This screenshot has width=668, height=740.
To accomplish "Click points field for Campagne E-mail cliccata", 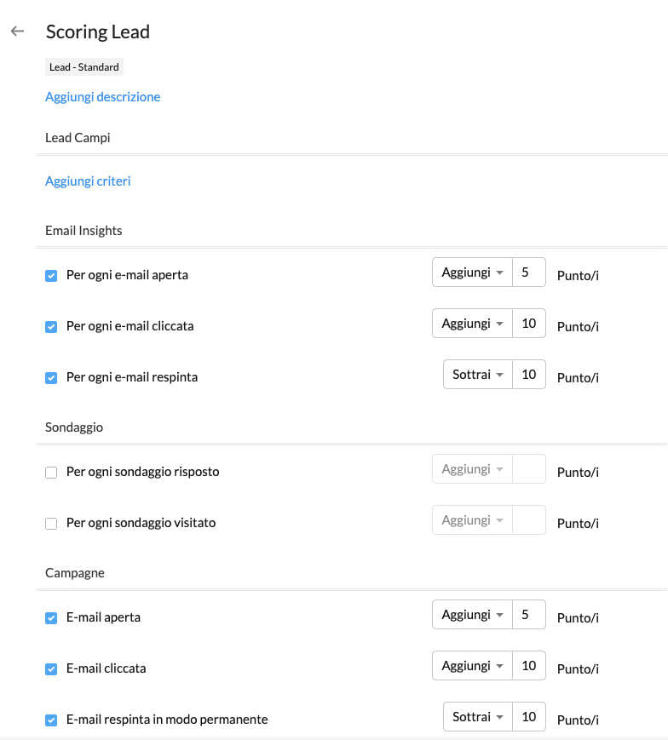I will [x=528, y=667].
